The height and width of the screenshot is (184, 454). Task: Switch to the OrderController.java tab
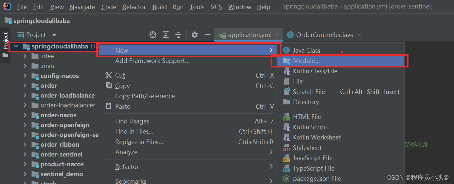pos(325,35)
